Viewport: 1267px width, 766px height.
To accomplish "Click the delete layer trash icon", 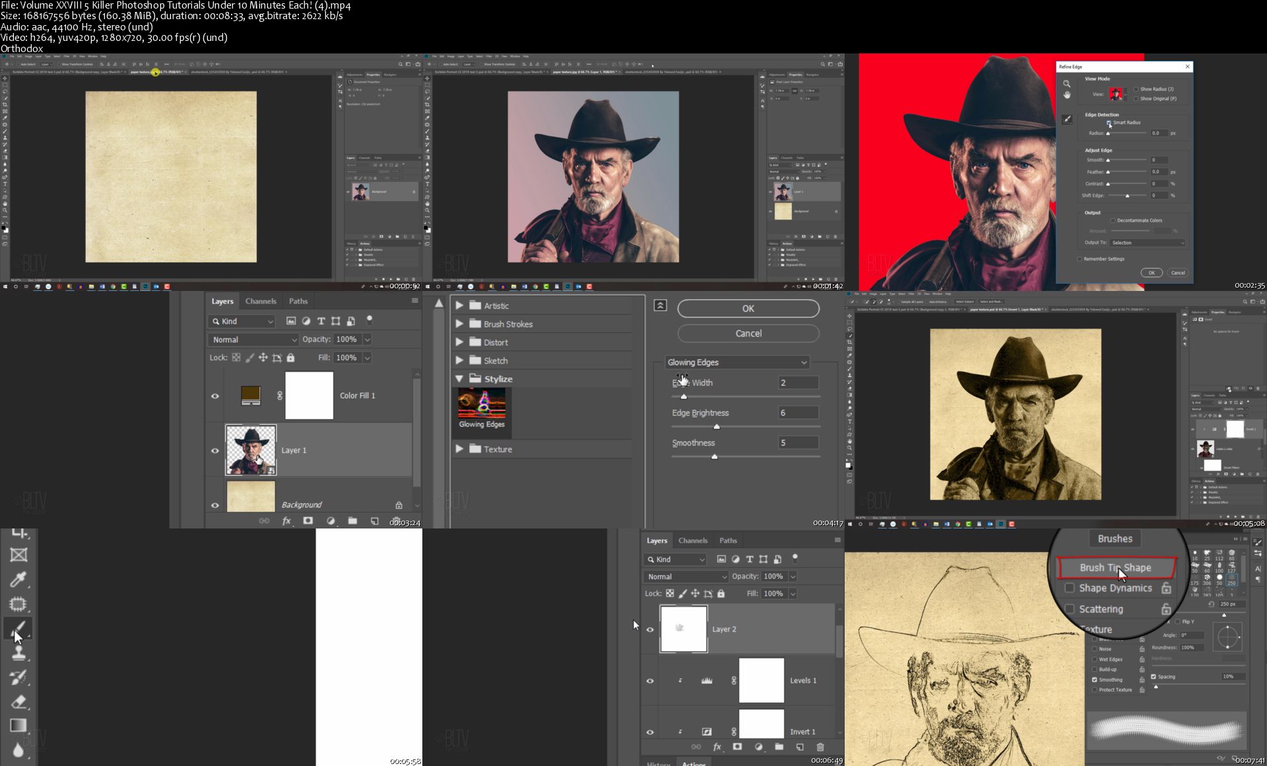I will tap(820, 747).
